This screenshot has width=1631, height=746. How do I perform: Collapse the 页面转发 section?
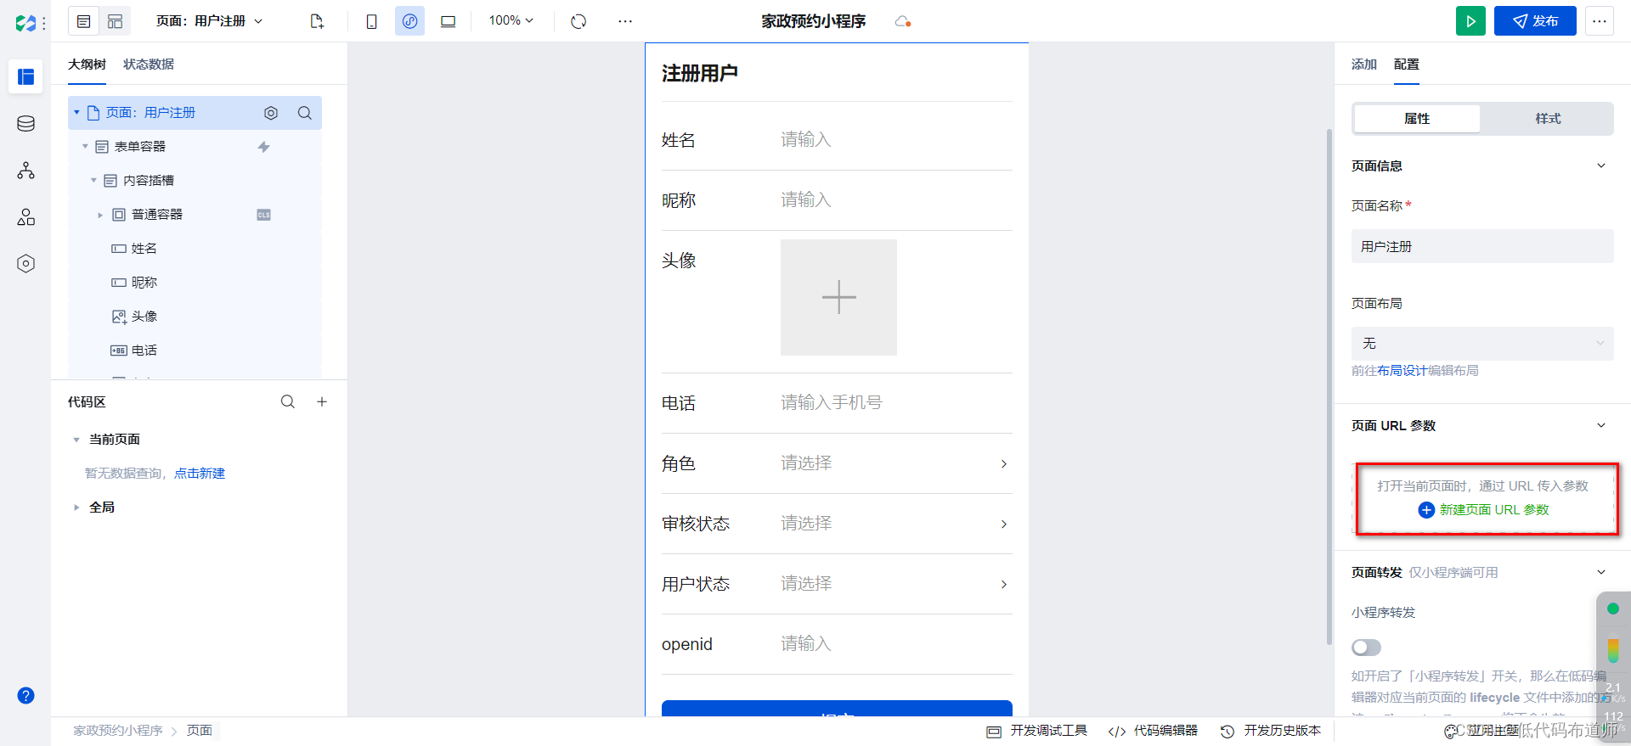pyautogui.click(x=1600, y=573)
